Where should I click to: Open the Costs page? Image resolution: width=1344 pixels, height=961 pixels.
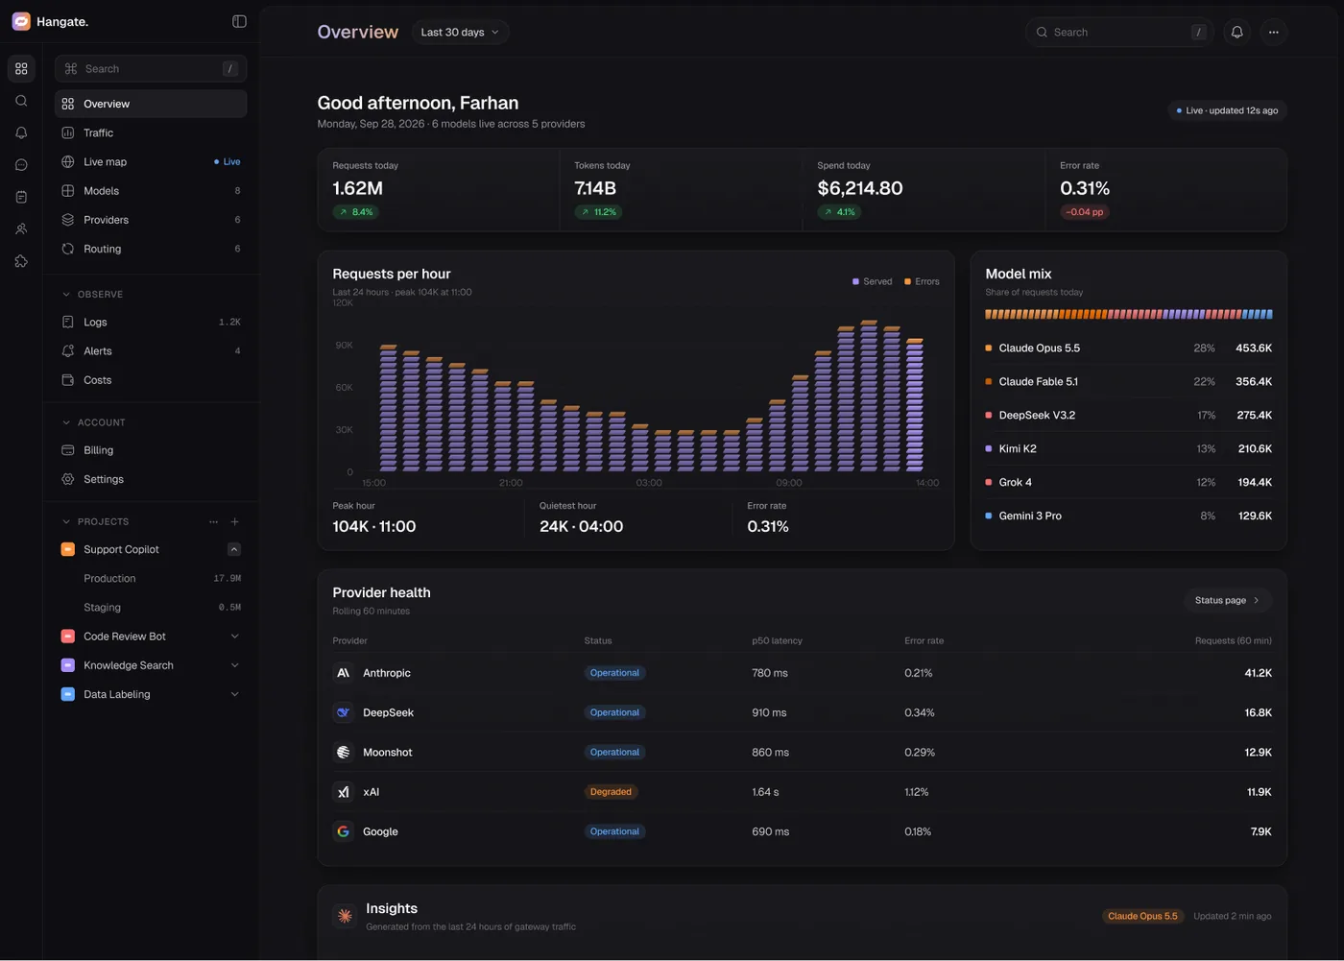[x=151, y=380]
